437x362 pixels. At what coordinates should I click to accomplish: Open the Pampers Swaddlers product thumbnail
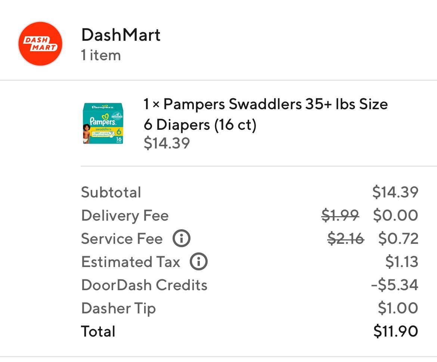(103, 124)
